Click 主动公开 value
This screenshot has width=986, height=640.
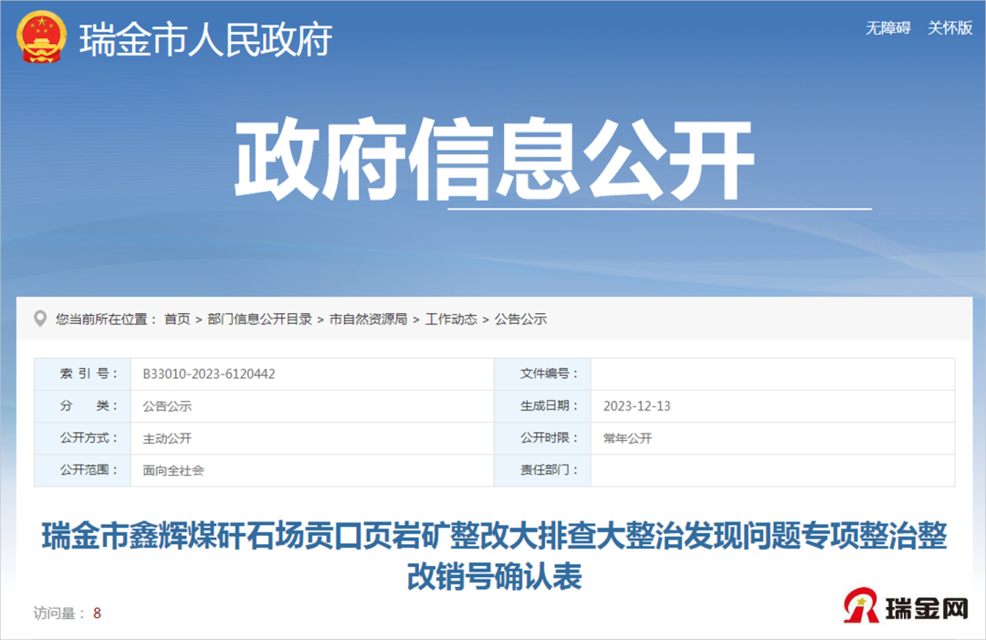pos(167,438)
